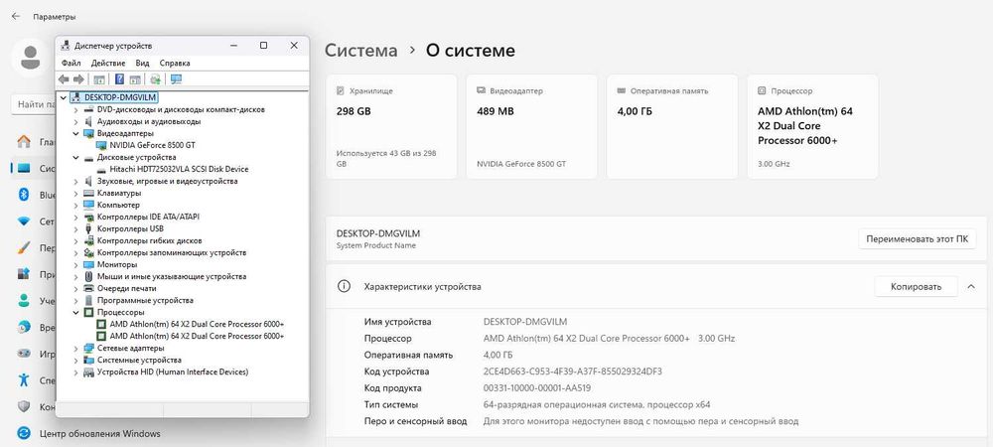This screenshot has height=447, width=993.
Task: Click the Процессоры chip icon
Action: point(88,312)
